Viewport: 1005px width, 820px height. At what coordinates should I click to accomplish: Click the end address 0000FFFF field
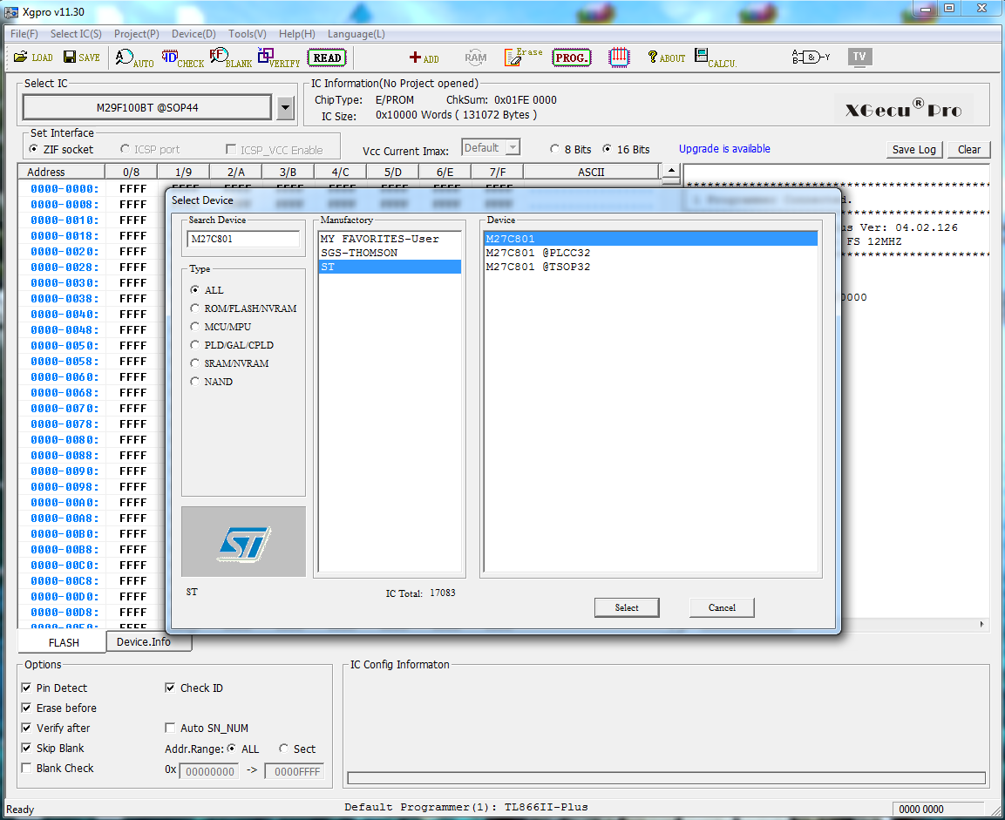coord(295,770)
